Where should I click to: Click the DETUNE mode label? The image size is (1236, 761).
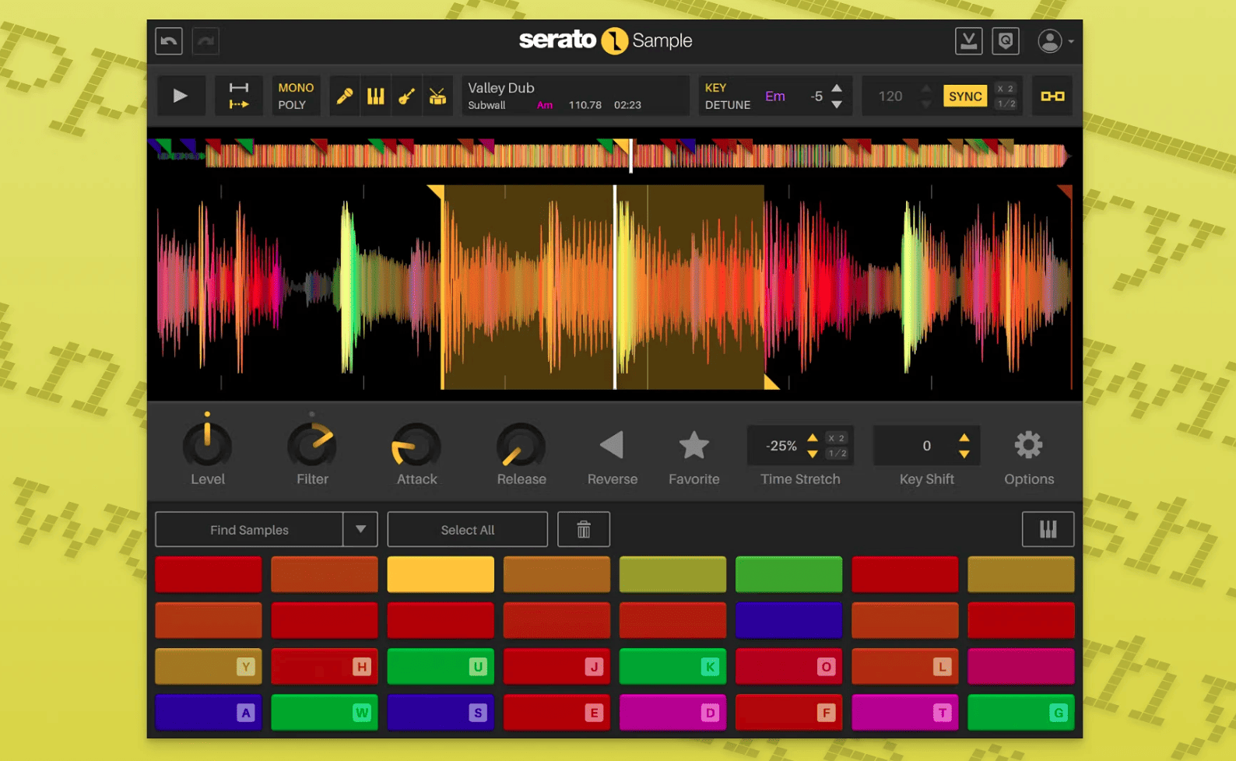[728, 105]
